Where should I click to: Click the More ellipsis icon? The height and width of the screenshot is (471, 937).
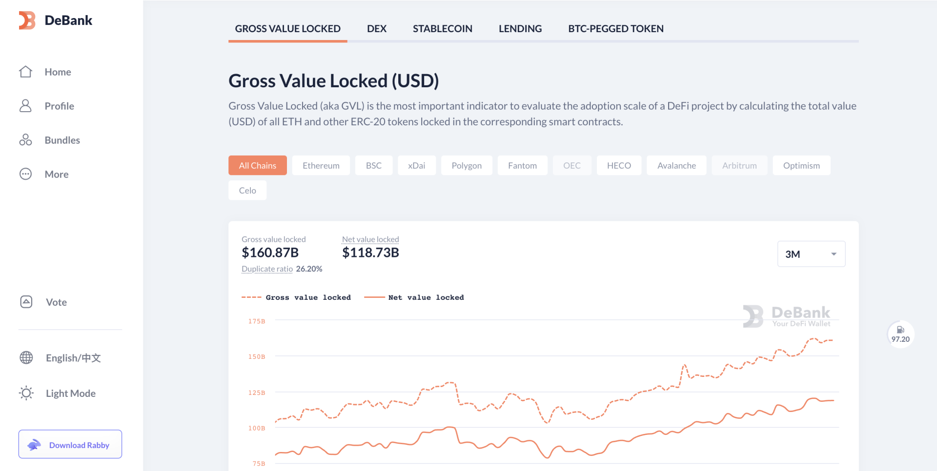coord(25,174)
